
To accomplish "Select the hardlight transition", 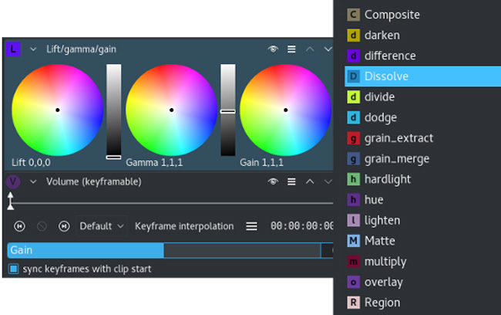I will (x=422, y=179).
